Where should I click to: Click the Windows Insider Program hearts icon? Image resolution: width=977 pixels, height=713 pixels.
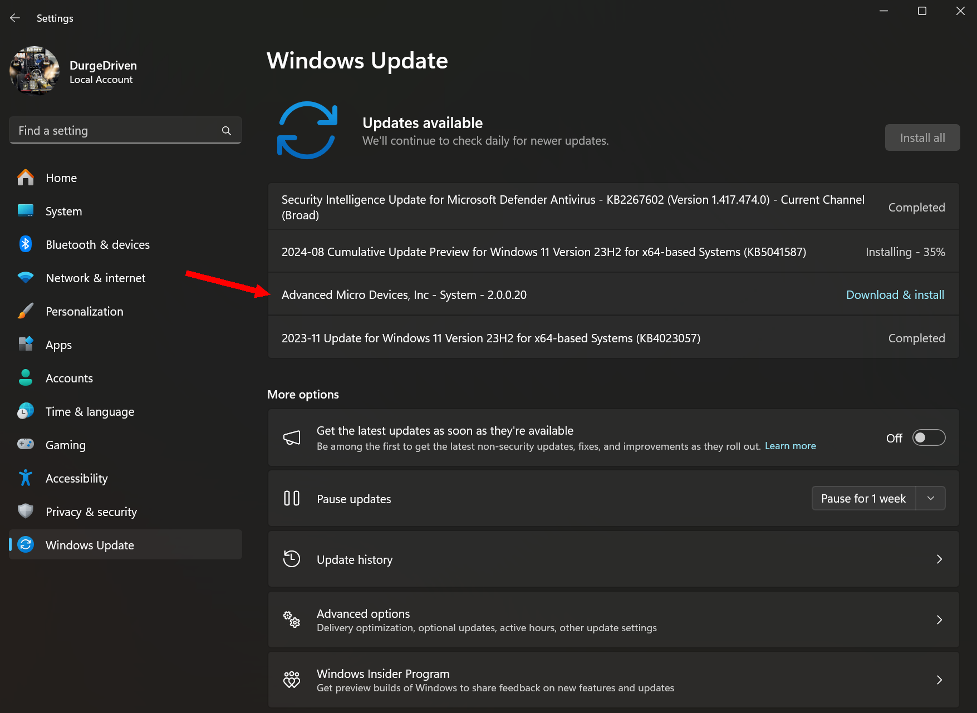click(292, 680)
